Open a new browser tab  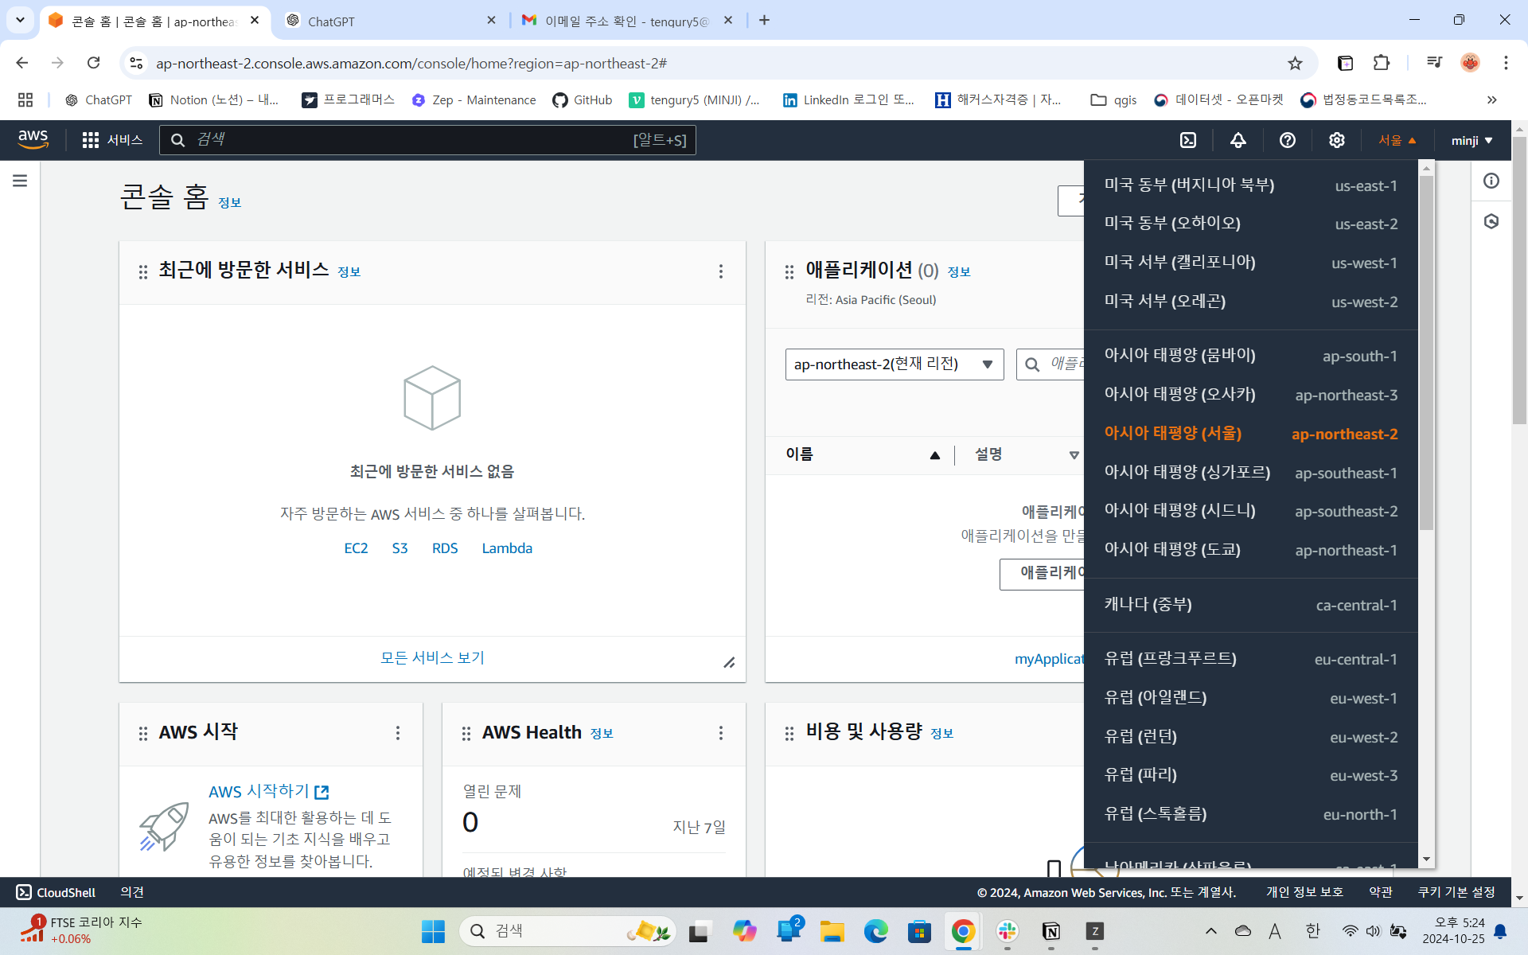(x=764, y=20)
